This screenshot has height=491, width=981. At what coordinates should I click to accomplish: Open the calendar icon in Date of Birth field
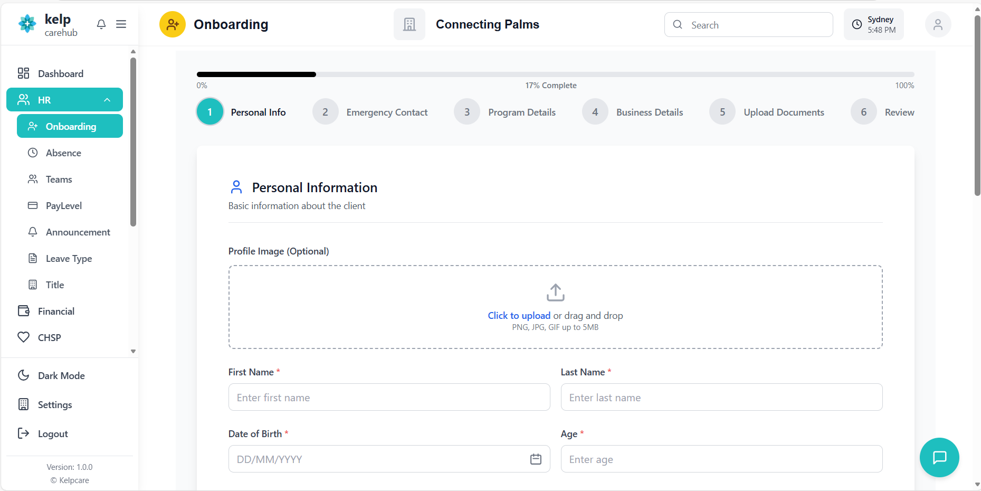pos(536,459)
